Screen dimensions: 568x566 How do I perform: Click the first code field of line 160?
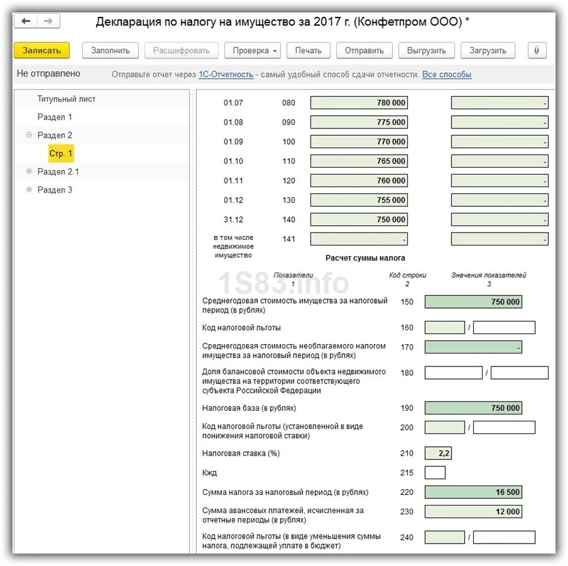445,327
